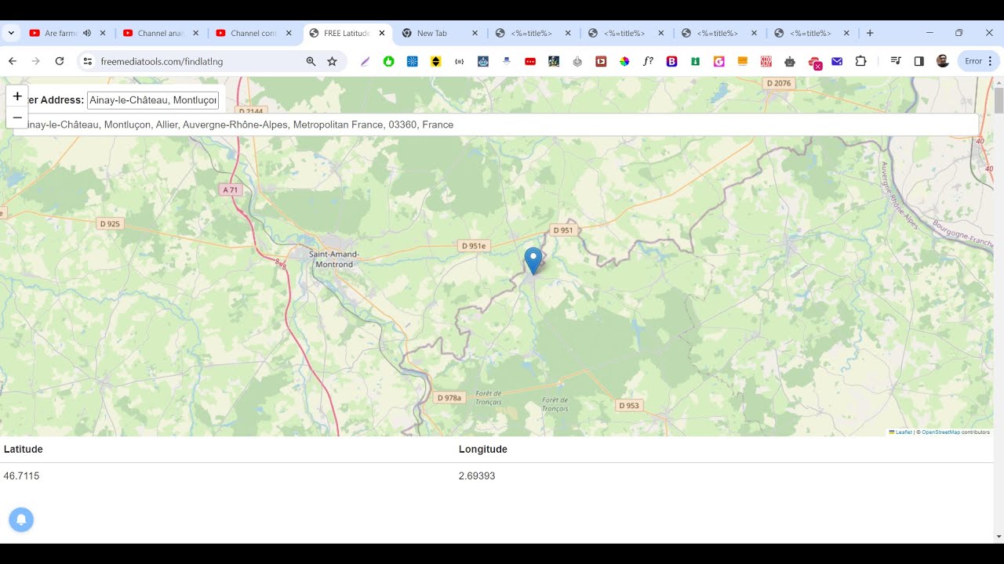Open the media controls icon
Viewport: 1004px width, 564px height.
pyautogui.click(x=895, y=61)
